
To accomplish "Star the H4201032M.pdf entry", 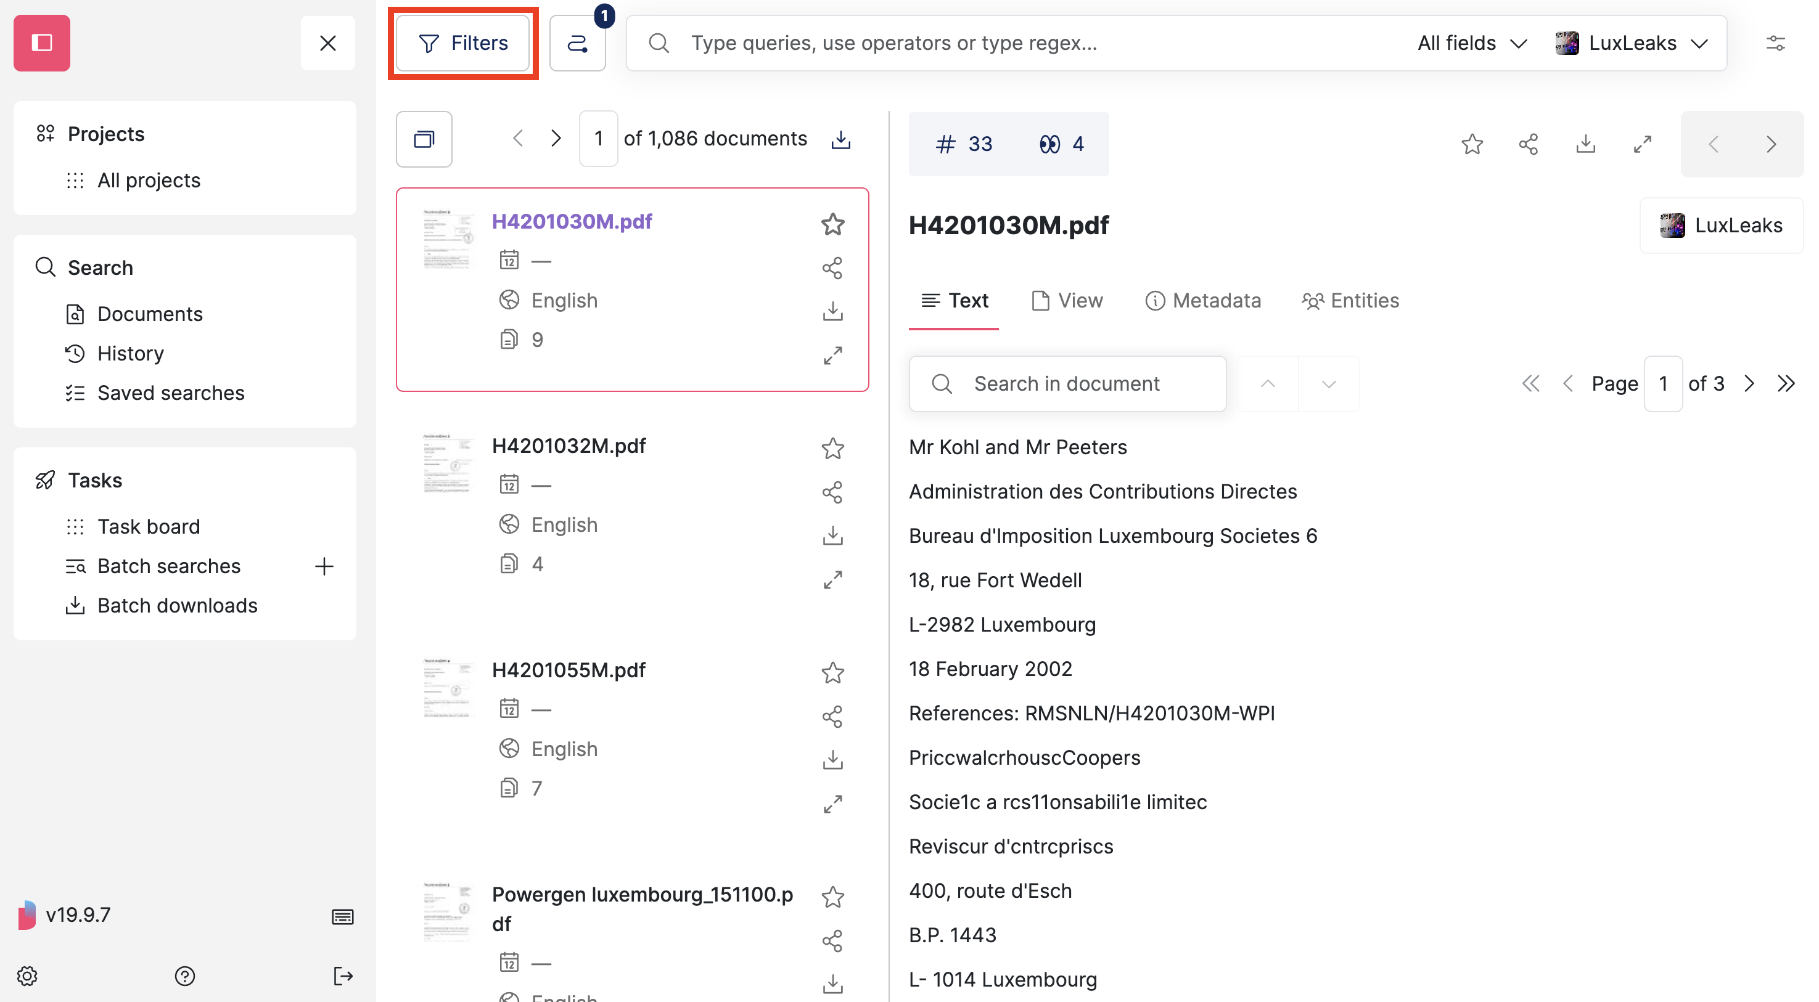I will [832, 449].
